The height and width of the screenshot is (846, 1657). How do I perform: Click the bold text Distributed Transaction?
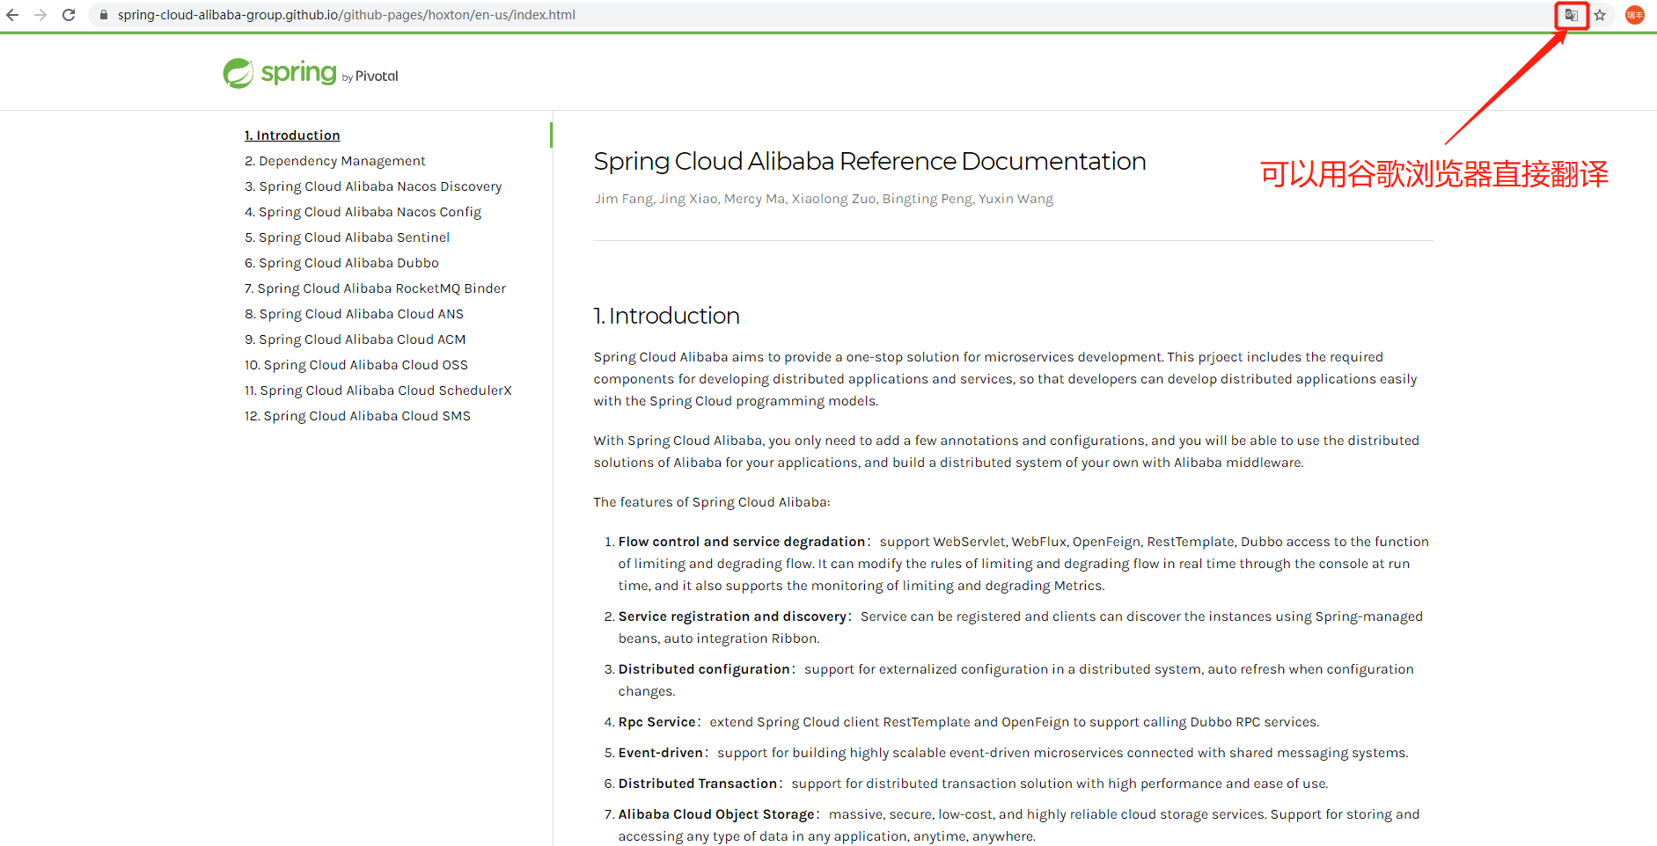[698, 784]
